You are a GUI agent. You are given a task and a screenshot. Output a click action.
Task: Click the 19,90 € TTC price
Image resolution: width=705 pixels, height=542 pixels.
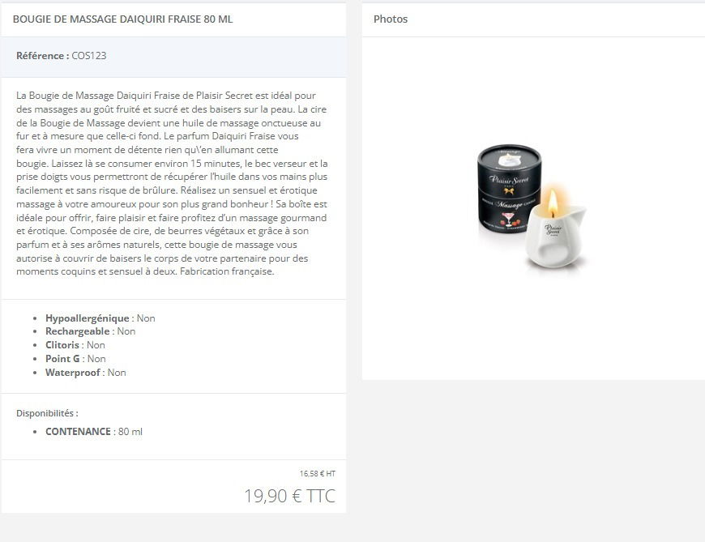point(289,496)
